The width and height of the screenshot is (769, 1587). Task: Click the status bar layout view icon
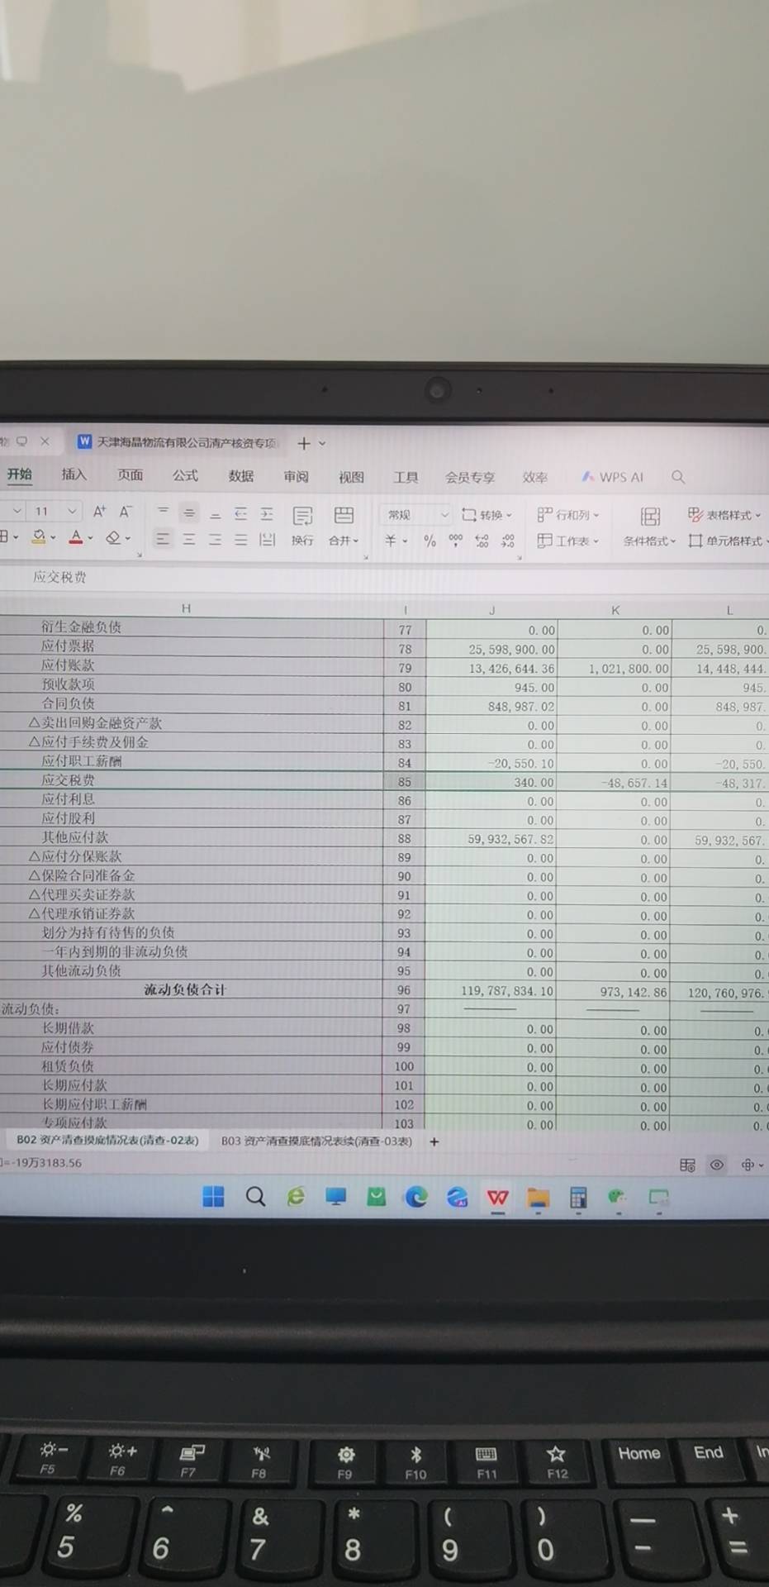(687, 1165)
